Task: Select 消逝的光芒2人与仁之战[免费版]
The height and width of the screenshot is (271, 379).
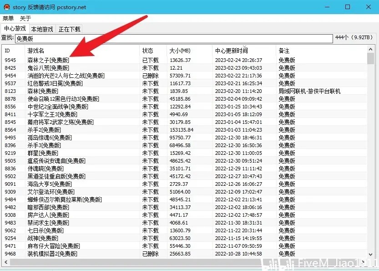Action: 184,76
